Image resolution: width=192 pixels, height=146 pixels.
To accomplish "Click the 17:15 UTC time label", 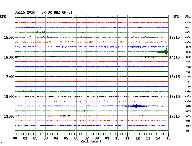I will (175, 116).
